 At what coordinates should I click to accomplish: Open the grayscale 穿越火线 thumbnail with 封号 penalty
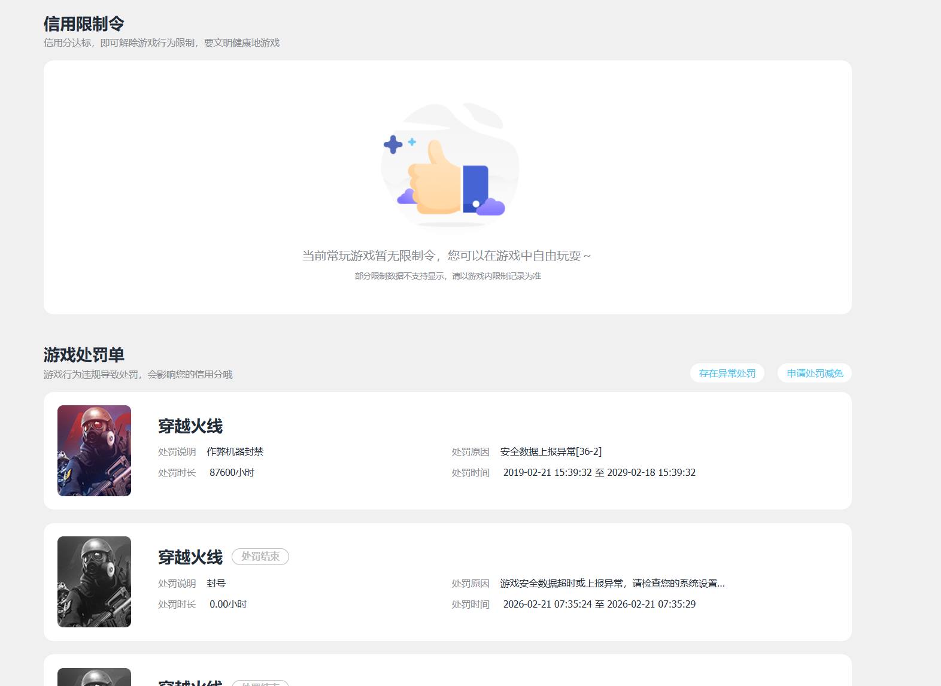coord(94,582)
